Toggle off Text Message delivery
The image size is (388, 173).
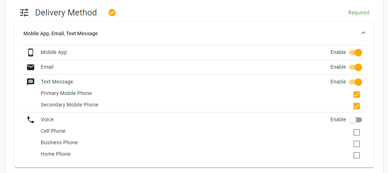tap(356, 82)
